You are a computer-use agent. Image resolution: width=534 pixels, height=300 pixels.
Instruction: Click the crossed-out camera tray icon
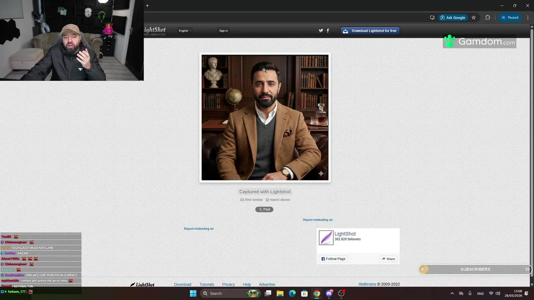point(461,293)
